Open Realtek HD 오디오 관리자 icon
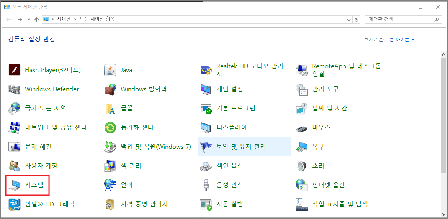The image size is (448, 219). point(206,70)
